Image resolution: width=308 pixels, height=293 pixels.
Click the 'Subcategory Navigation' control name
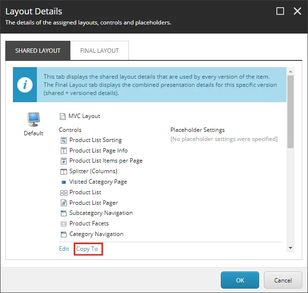101,213
